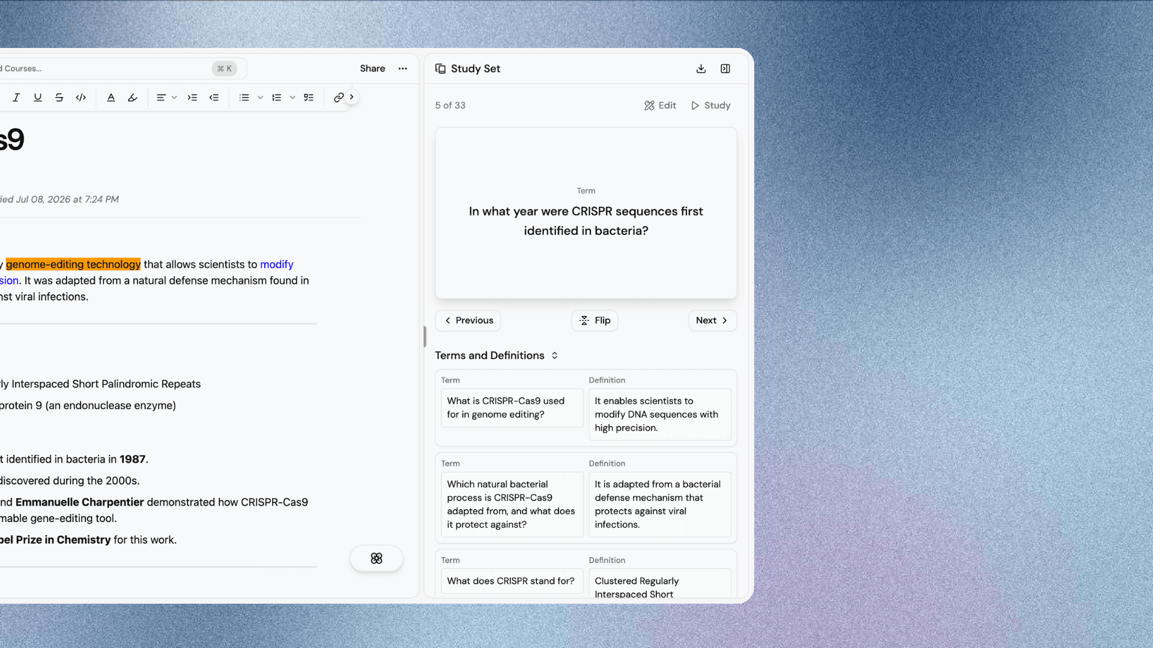
Task: Select term 'What does CRISPR stand for?'
Action: [512, 581]
